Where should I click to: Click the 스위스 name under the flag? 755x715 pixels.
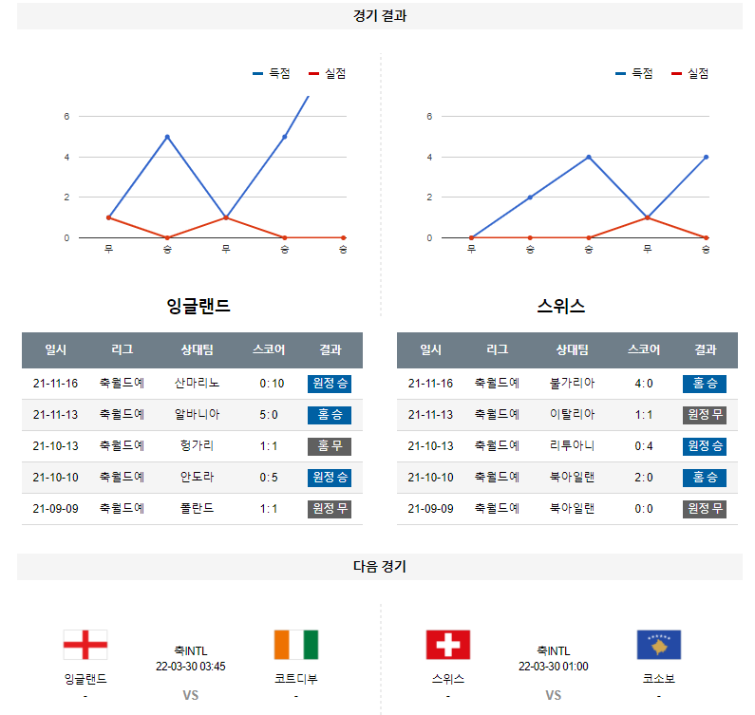(448, 679)
